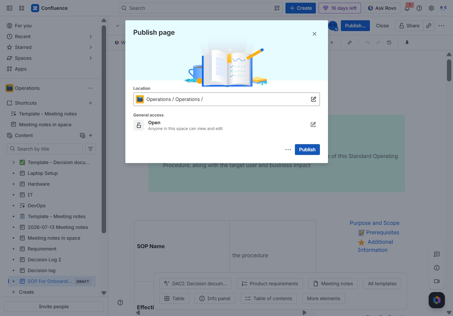
Task: Open Template - Meeting notes shortcut
Action: 48,114
